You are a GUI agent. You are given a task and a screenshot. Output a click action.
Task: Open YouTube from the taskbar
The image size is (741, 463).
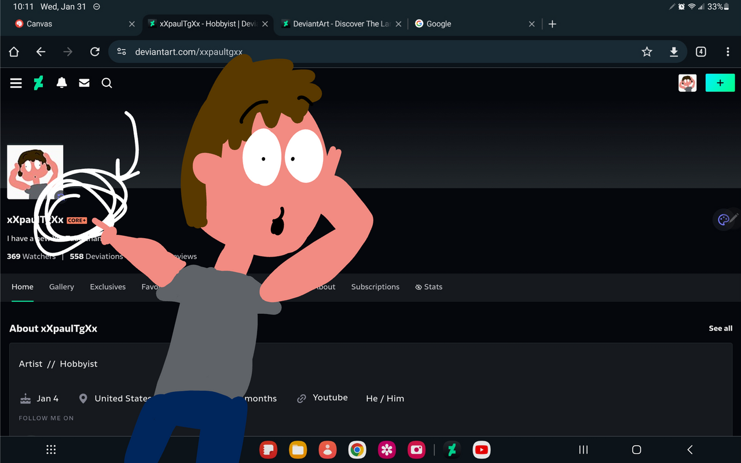[481, 450]
